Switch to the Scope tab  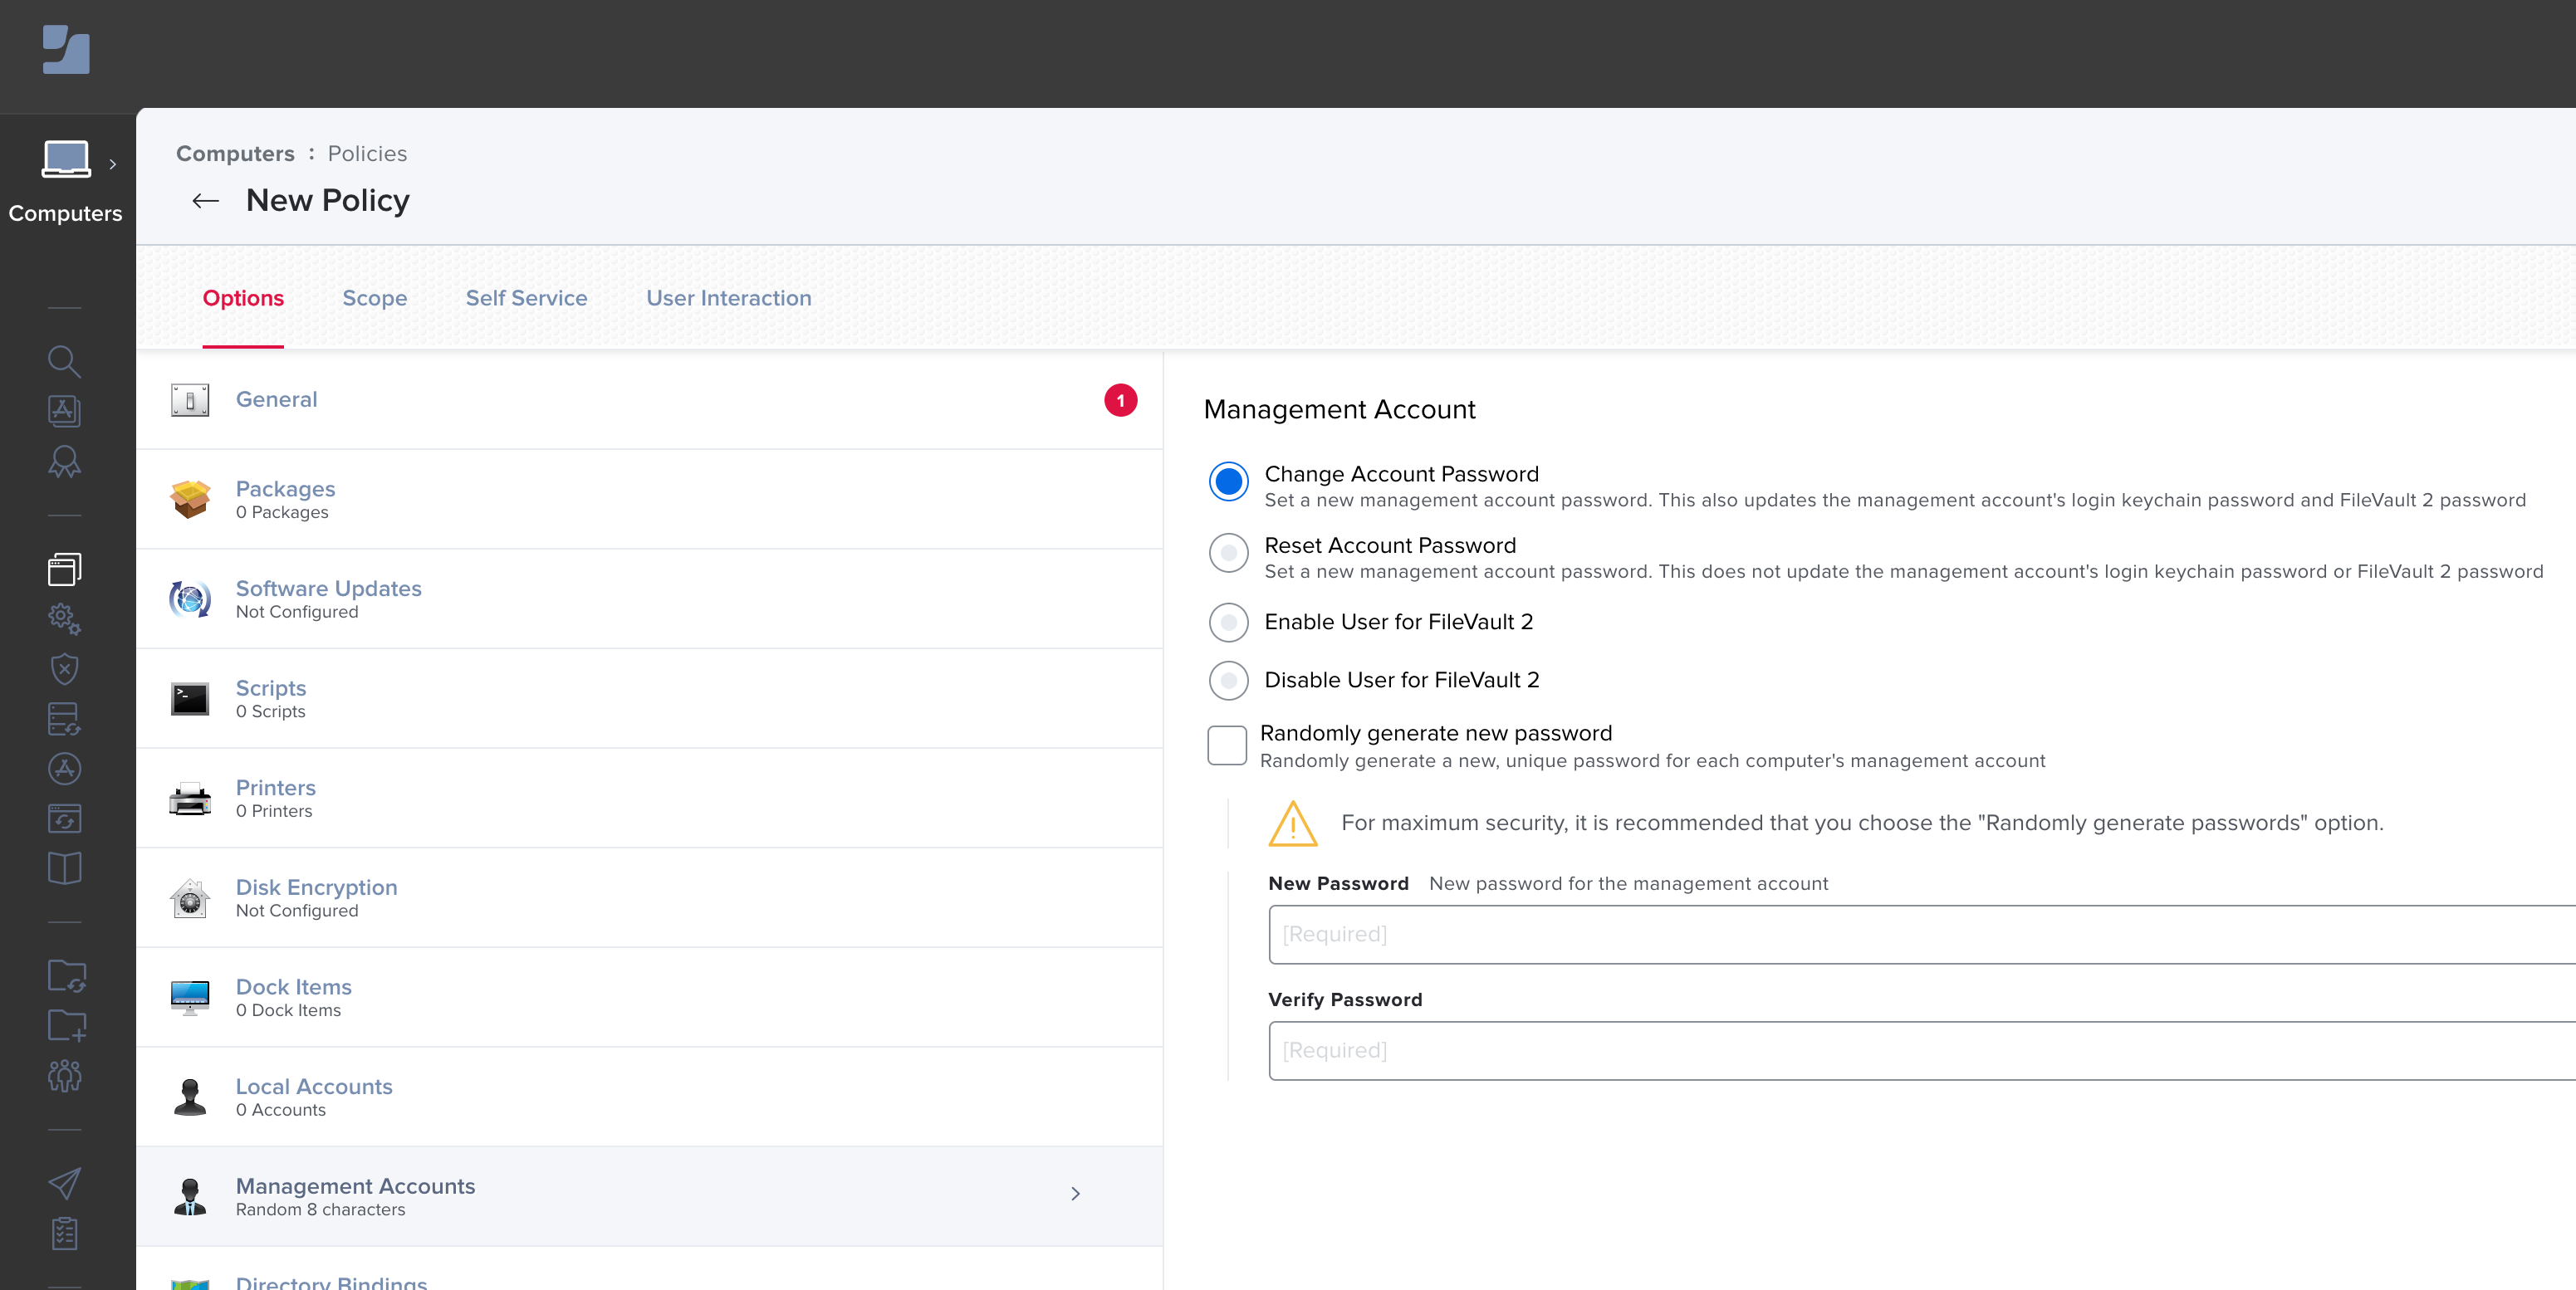pos(375,298)
